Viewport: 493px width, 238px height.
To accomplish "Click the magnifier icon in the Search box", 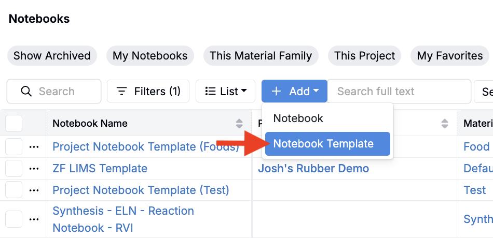I will (26, 92).
